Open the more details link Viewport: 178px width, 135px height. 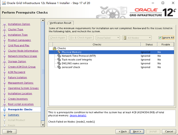click(x=78, y=115)
